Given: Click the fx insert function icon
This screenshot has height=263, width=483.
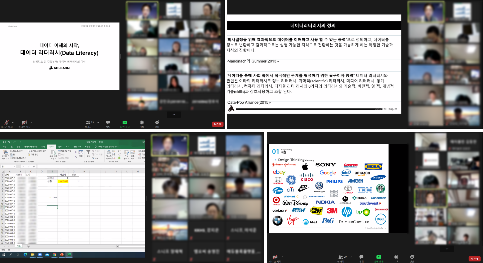Looking at the screenshot, I should click(x=34, y=166).
